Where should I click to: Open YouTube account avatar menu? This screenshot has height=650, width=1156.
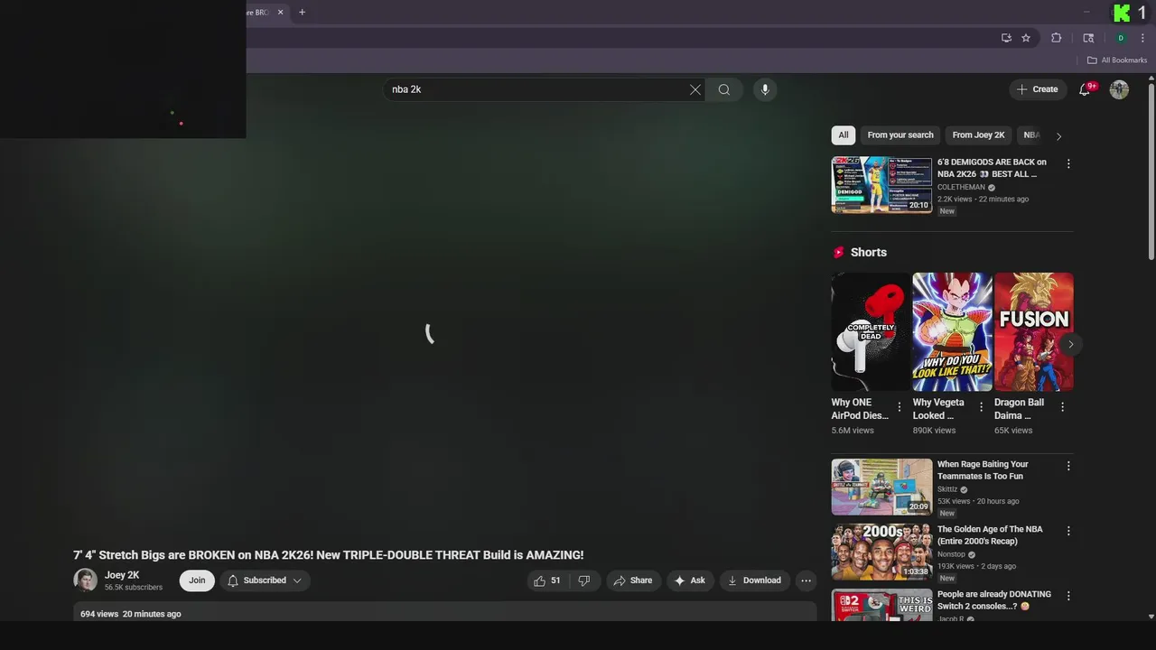(x=1119, y=89)
